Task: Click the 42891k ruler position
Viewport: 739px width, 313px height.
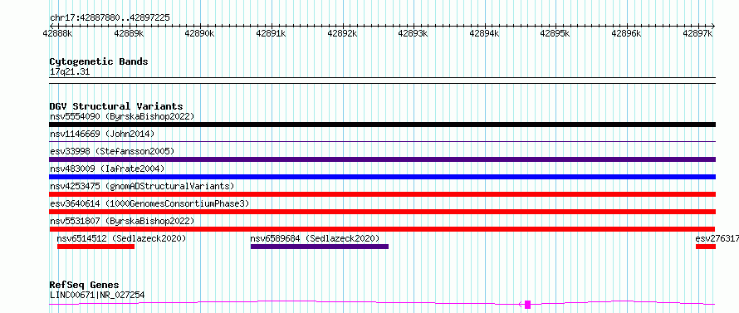Action: pos(271,33)
